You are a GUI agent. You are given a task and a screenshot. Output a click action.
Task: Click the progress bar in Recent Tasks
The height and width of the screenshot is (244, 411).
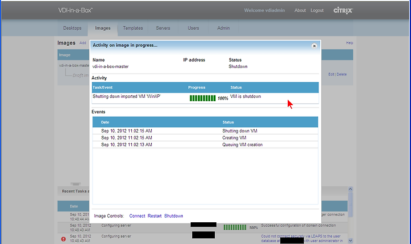235,227
